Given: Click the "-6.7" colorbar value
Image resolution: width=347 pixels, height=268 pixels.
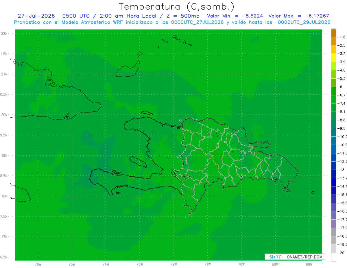Looking at the screenshot, I should pos(342,95).
